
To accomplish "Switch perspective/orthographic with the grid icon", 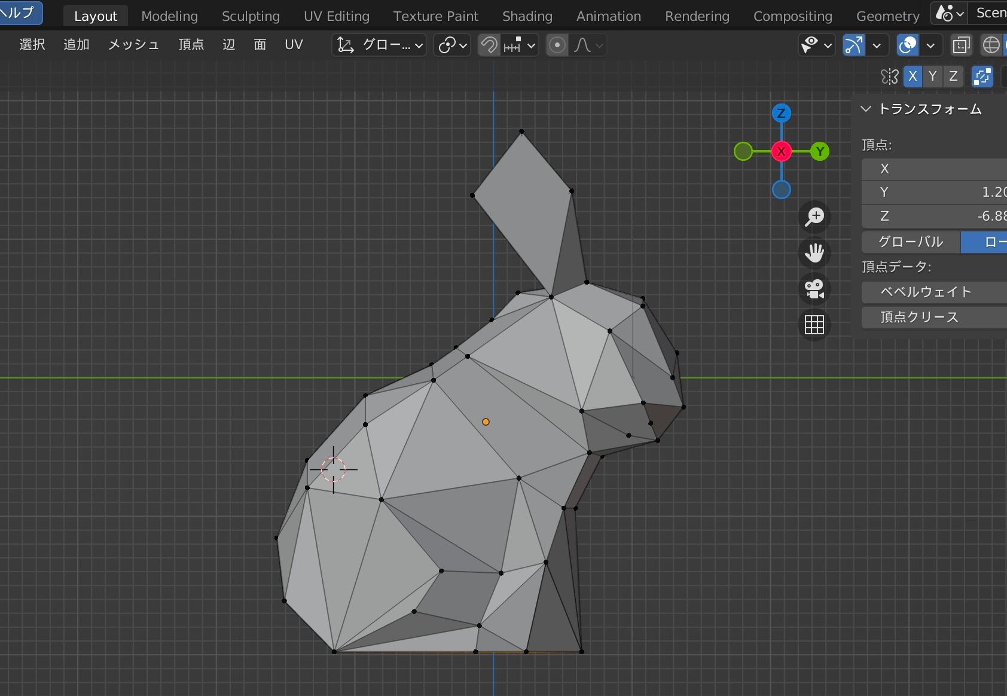I will (814, 325).
